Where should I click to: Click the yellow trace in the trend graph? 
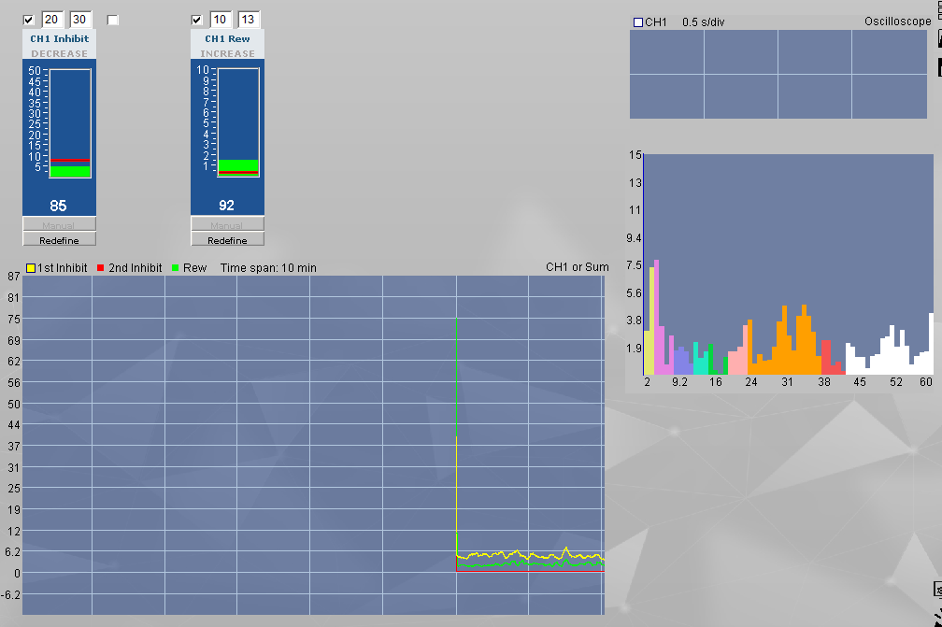tap(530, 554)
